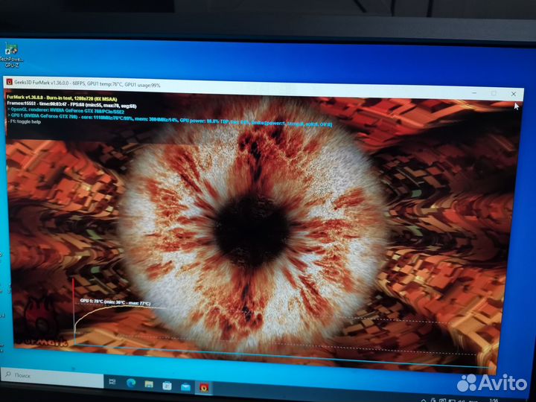This screenshot has height=402, width=536.
Task: Launch Microsoft Edge from the taskbar
Action: coord(131,383)
